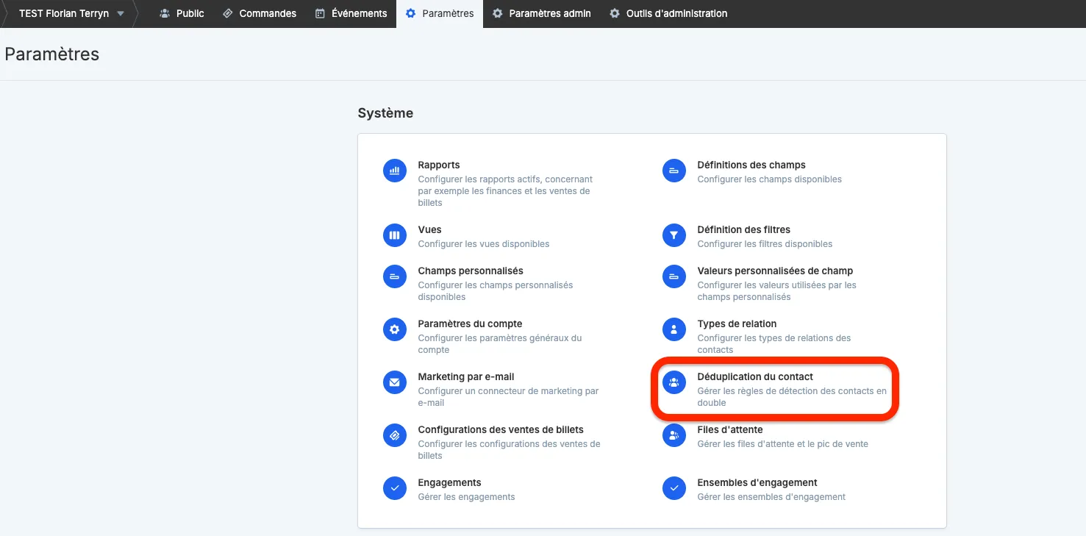Open the Rapports settings link
The image size is (1086, 536).
coord(439,165)
